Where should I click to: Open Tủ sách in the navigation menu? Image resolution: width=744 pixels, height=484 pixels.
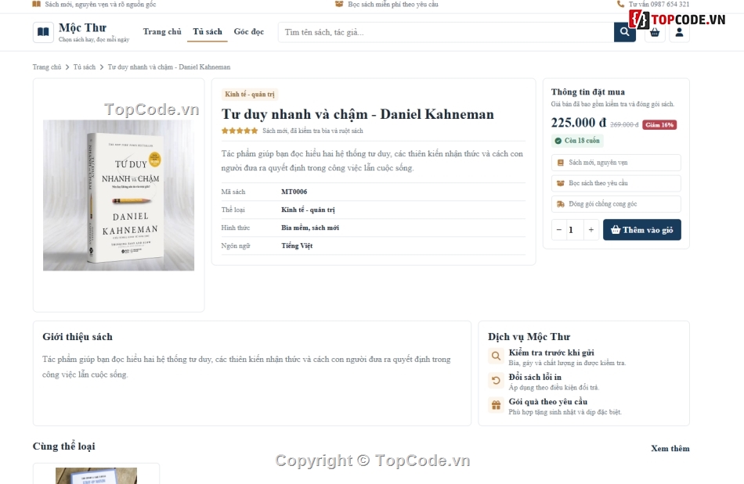208,32
